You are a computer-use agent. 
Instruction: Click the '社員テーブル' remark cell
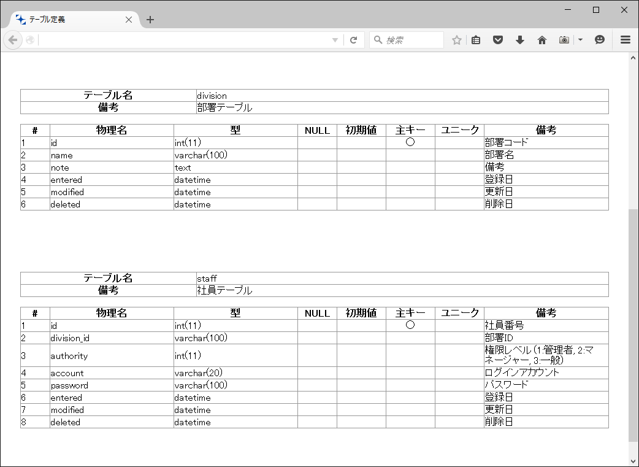(x=402, y=290)
